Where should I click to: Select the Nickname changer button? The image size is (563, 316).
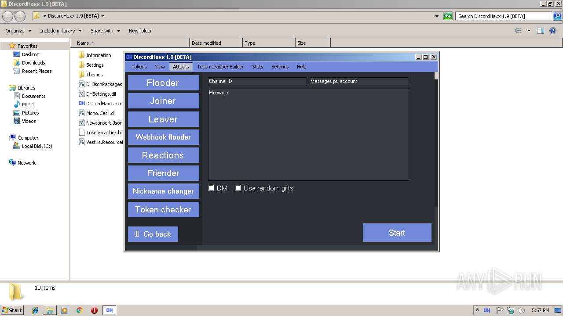point(164,191)
